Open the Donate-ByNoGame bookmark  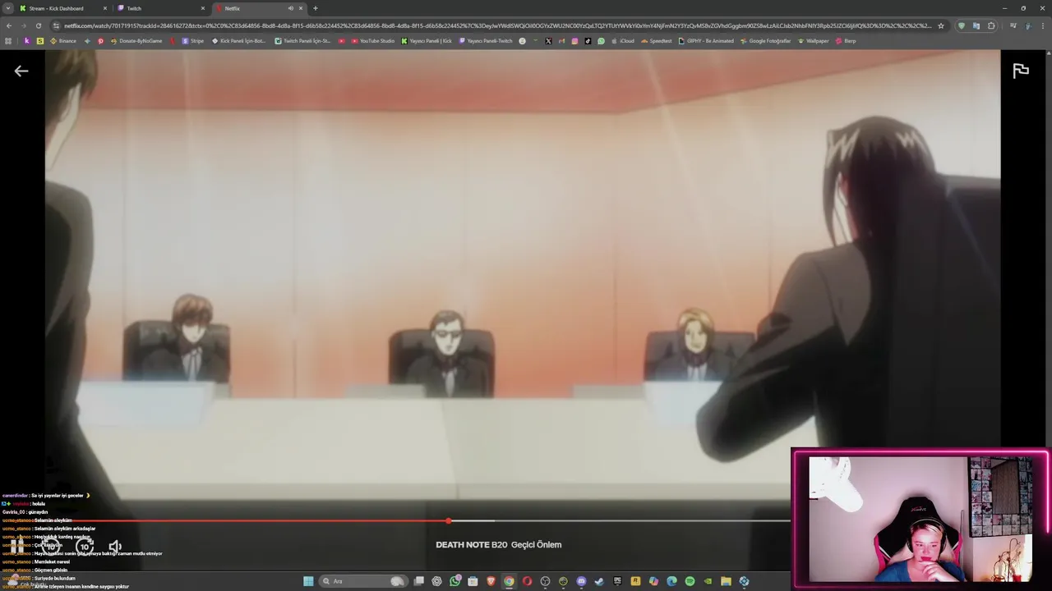click(136, 41)
